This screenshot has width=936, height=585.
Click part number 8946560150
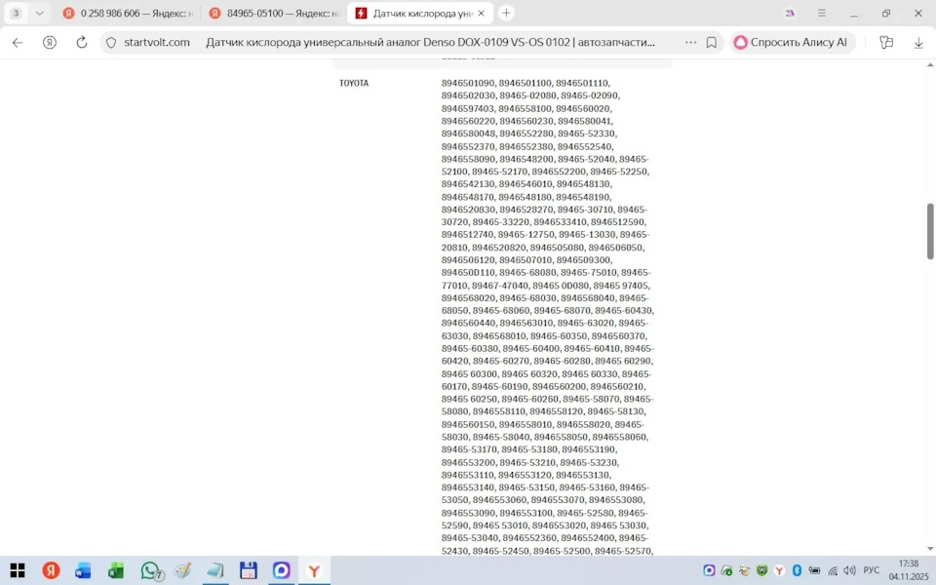point(468,424)
